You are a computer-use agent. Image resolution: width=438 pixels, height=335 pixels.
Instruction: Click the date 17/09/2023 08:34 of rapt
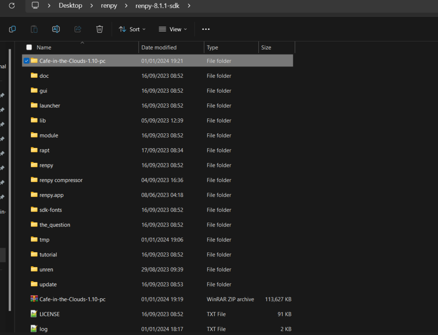coord(162,150)
